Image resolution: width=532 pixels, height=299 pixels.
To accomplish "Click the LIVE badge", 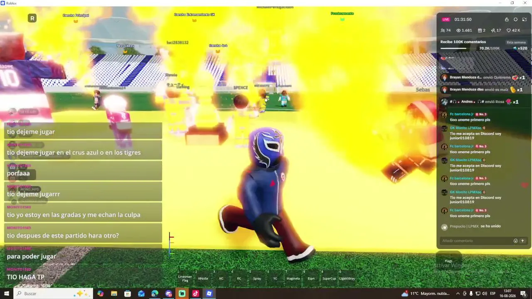I will (x=446, y=20).
